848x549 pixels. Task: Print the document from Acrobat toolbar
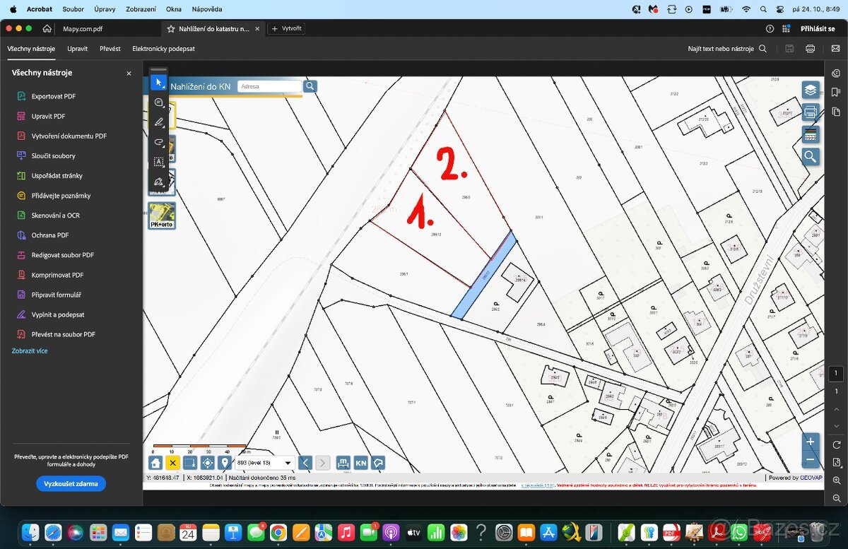click(x=810, y=49)
